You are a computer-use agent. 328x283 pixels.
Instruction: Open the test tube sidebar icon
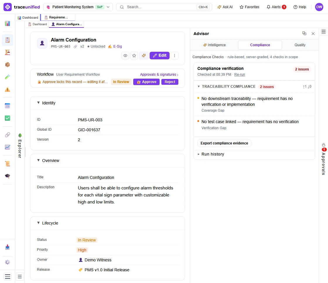click(8, 77)
